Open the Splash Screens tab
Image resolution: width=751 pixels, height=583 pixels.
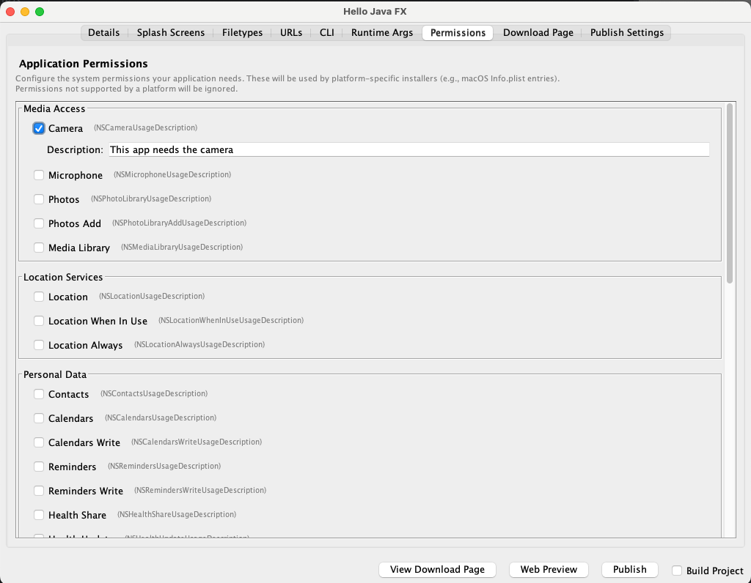tap(170, 32)
